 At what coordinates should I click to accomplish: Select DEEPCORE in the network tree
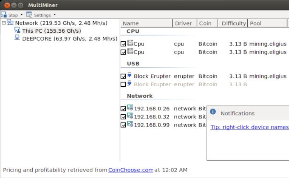(x=69, y=38)
